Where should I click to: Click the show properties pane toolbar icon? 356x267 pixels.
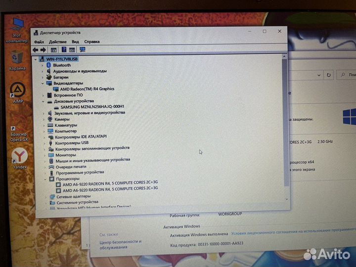coord(53,50)
